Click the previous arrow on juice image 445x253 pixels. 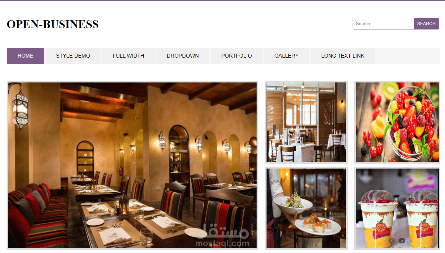pyautogui.click(x=392, y=241)
